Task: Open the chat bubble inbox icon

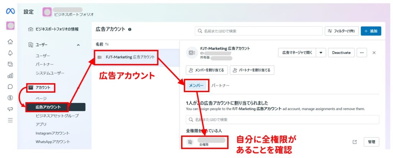Action: pos(10,87)
